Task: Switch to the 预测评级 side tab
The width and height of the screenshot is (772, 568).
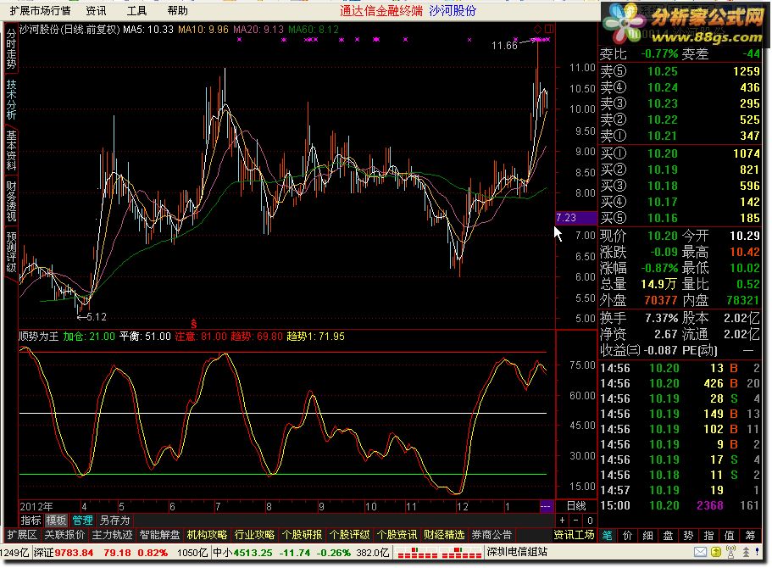Action: coord(11,253)
